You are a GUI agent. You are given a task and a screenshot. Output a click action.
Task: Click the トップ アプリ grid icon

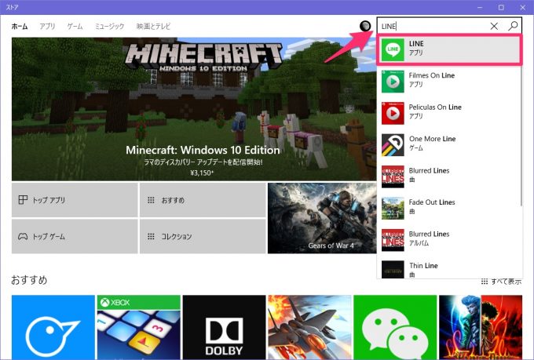tap(23, 200)
